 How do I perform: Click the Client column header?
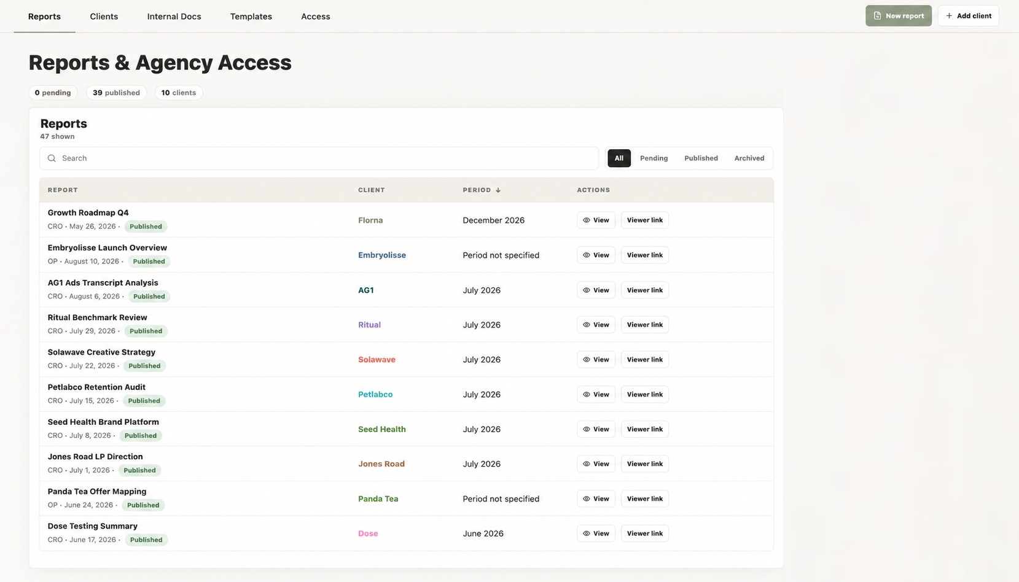click(x=372, y=190)
